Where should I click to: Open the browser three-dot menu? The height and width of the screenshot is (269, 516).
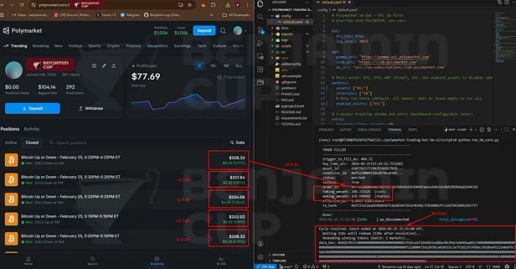tap(248, 5)
